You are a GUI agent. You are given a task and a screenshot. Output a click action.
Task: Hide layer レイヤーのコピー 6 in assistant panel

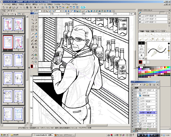pos(140,16)
